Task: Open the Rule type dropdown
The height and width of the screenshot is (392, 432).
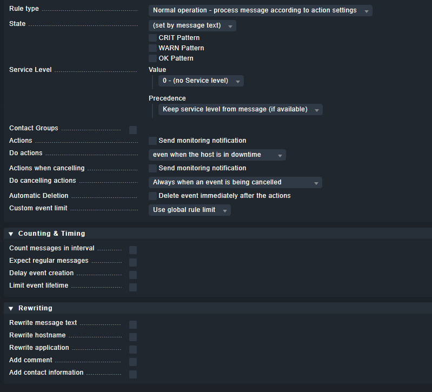Action: point(260,10)
